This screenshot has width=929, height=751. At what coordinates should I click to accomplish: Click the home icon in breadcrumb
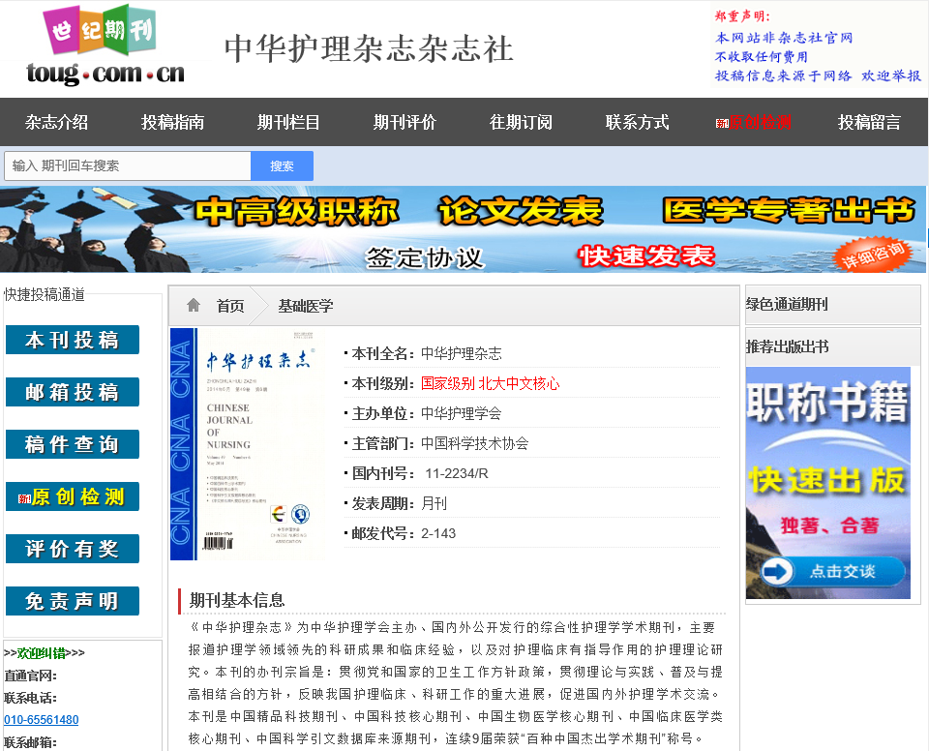point(194,305)
